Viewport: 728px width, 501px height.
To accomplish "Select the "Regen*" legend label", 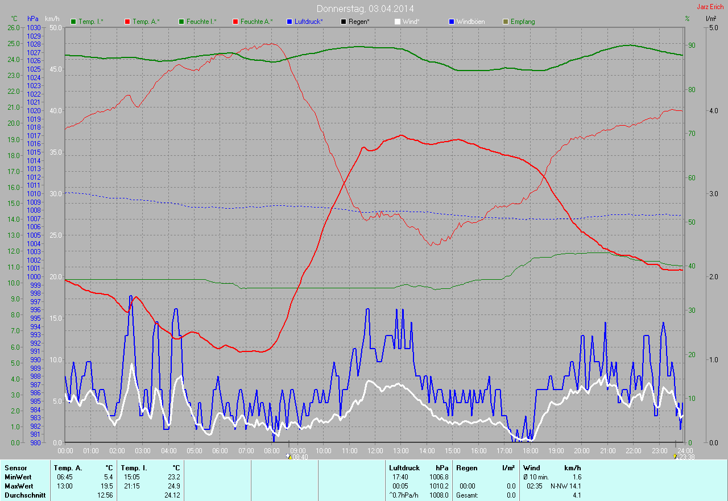I will click(359, 22).
